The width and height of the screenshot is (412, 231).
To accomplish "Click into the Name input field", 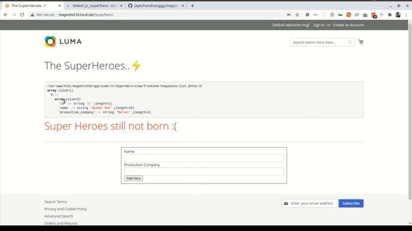I will [204, 158].
